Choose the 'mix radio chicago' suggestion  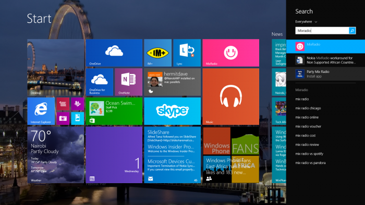(x=308, y=108)
